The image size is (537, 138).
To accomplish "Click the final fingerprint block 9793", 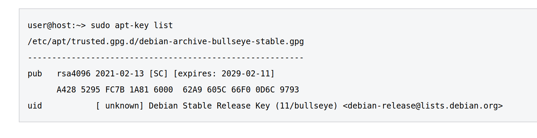I will pos(289,90).
